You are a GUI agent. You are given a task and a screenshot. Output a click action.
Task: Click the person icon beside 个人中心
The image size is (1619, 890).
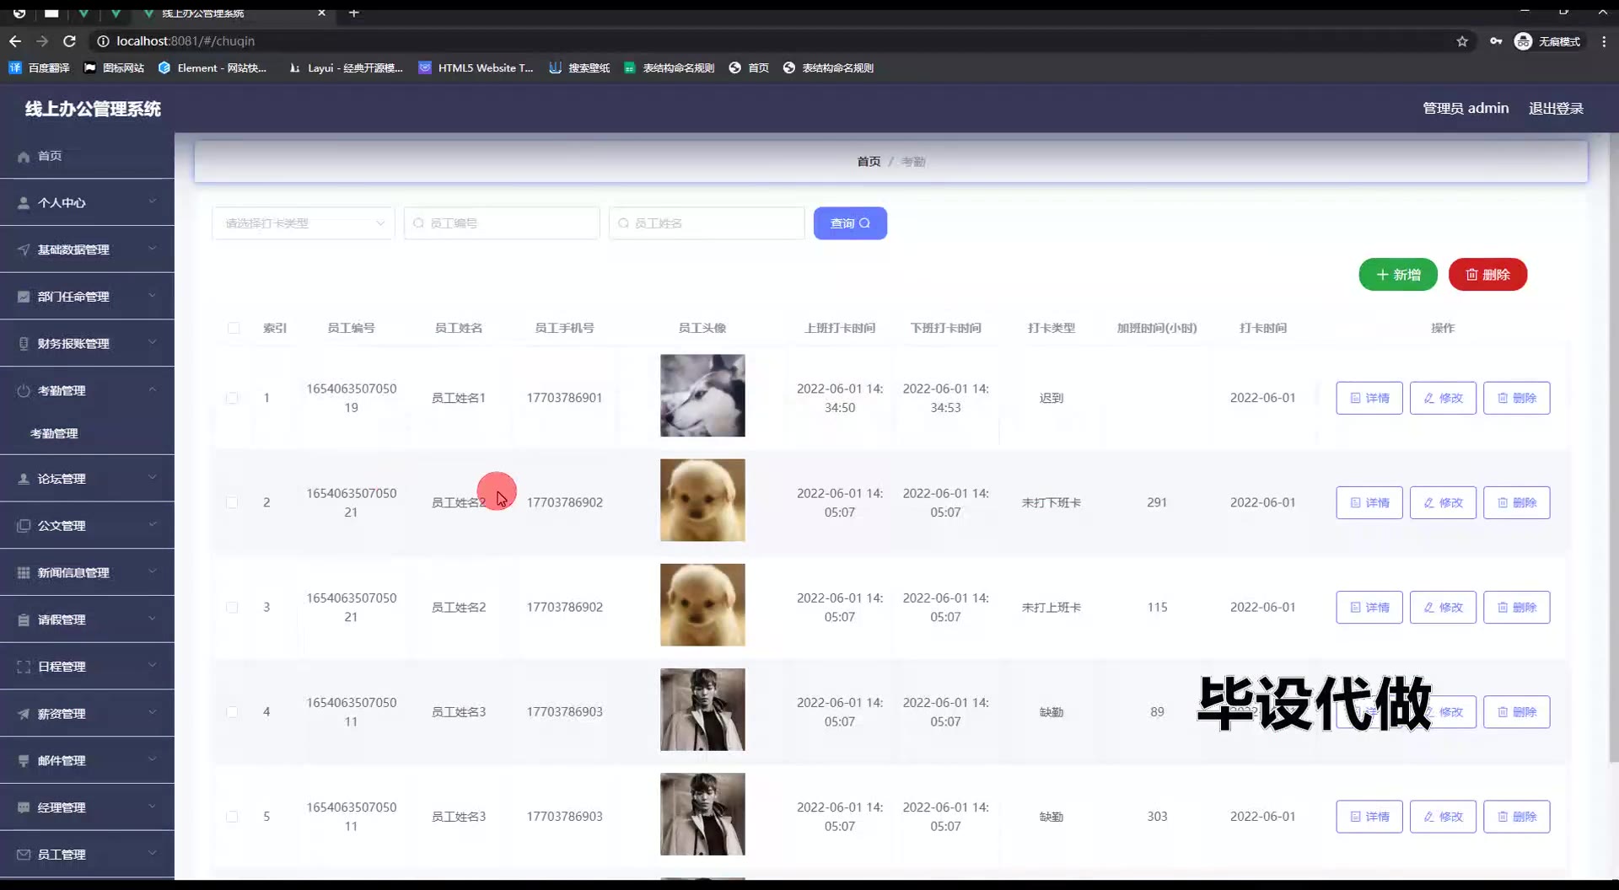(24, 203)
